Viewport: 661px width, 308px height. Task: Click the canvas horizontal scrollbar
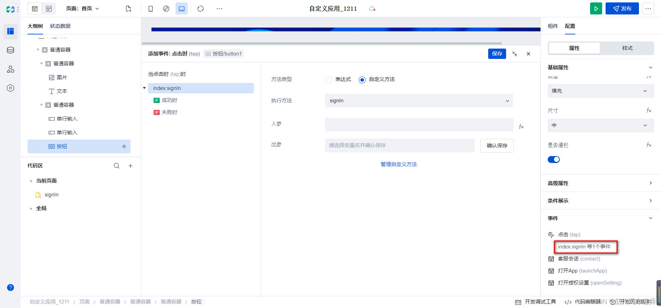tap(322, 43)
